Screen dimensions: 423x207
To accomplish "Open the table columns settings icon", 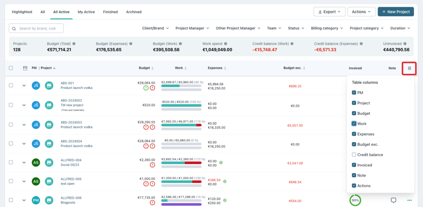I will pyautogui.click(x=409, y=68).
